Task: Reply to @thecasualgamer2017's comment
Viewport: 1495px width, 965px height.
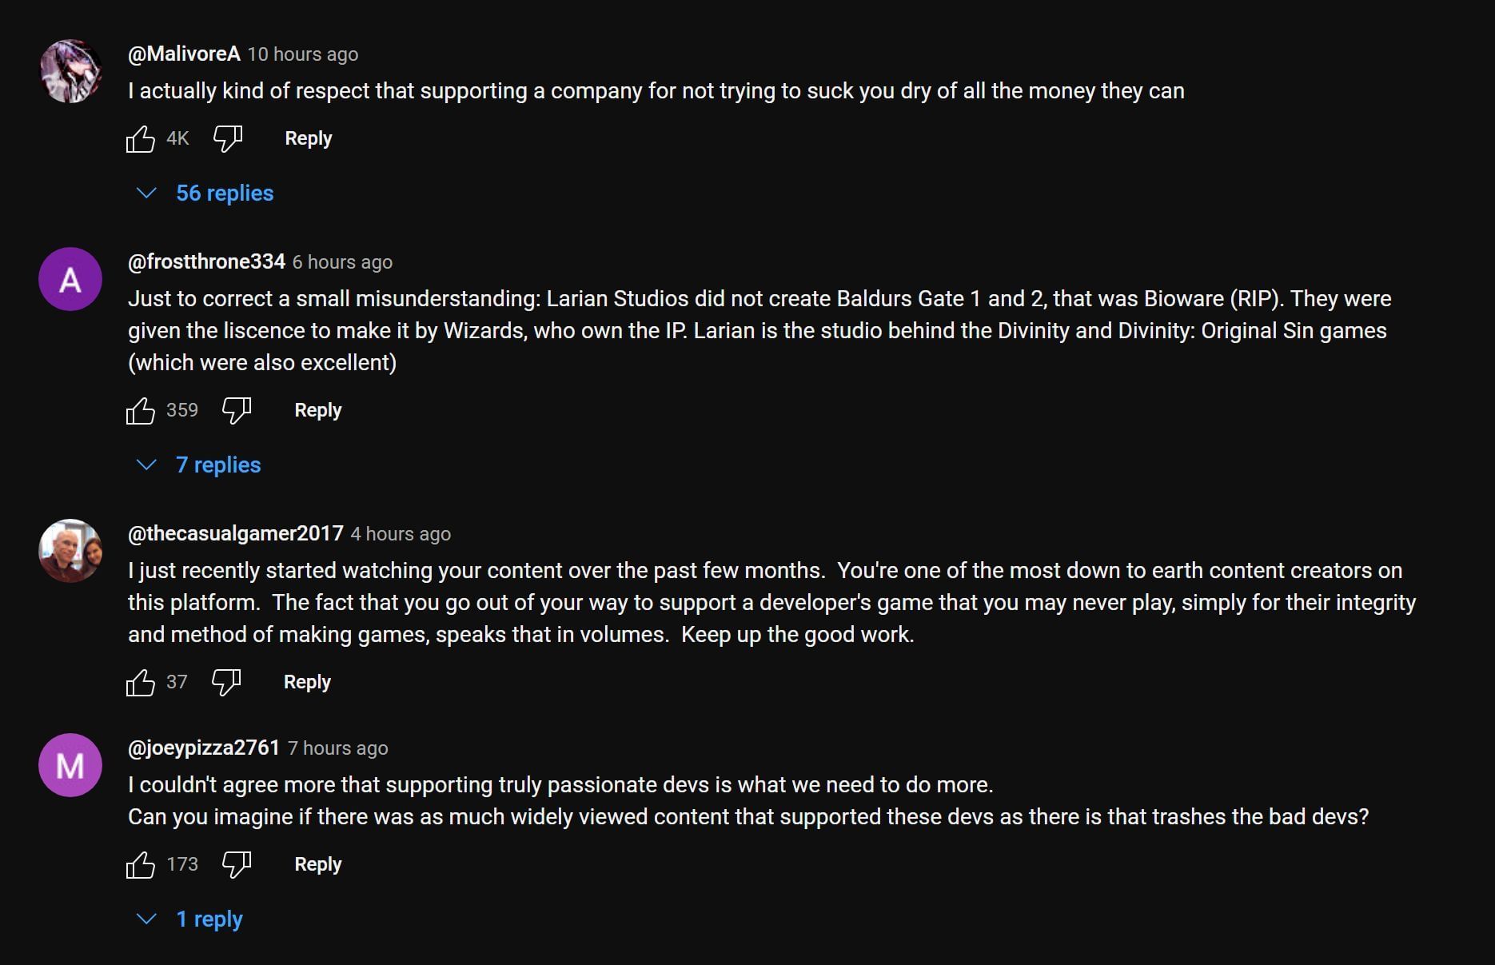Action: pos(307,682)
